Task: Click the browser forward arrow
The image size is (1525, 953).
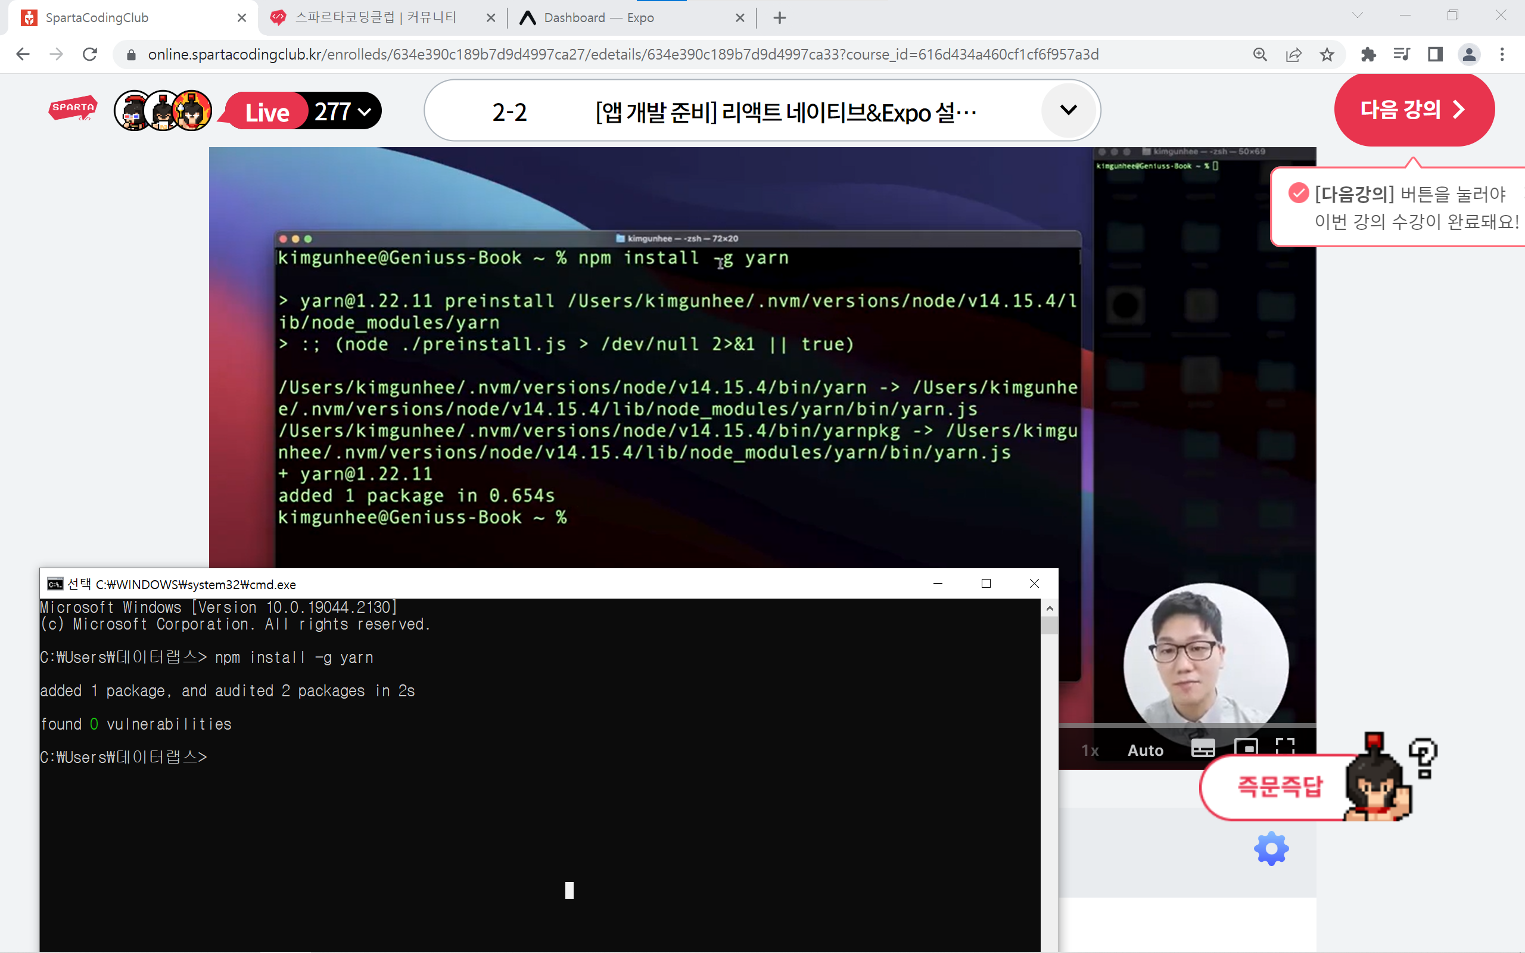Action: pyautogui.click(x=56, y=54)
